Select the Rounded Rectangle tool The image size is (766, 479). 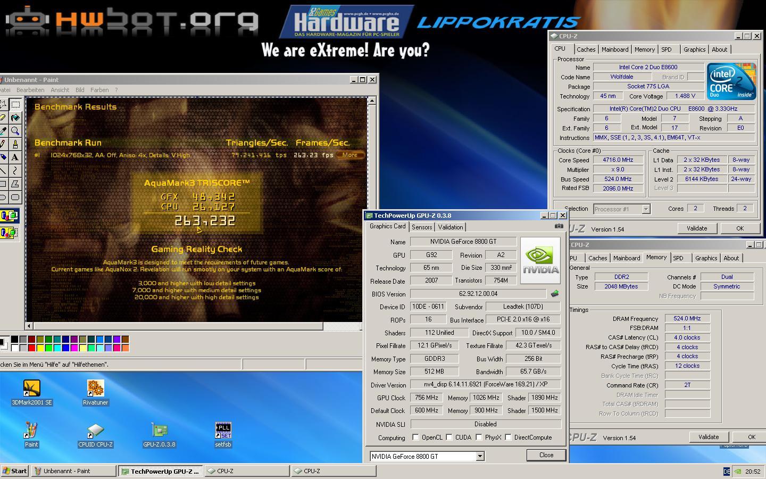pyautogui.click(x=15, y=197)
